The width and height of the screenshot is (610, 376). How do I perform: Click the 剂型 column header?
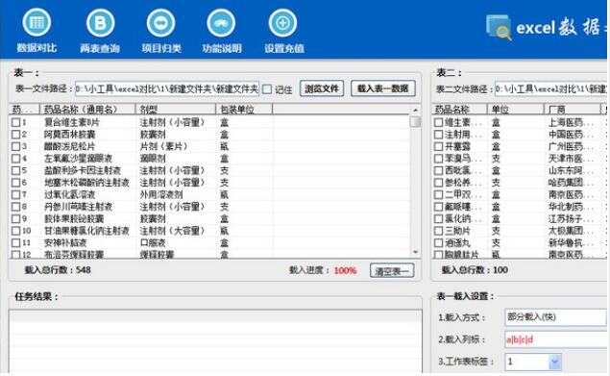pos(176,109)
